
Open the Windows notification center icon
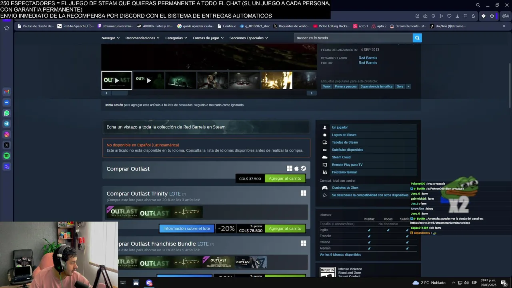pos(504,283)
